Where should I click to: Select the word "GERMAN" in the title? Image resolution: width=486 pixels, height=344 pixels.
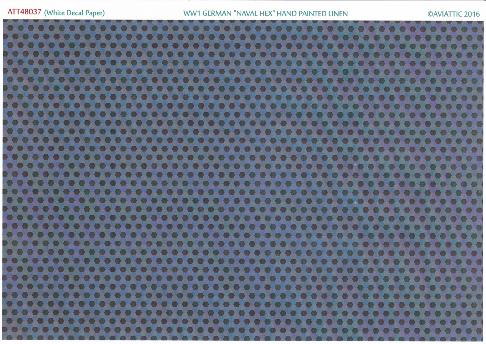click(x=217, y=14)
